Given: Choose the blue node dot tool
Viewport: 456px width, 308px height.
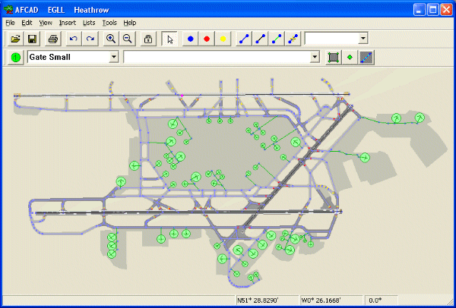Looking at the screenshot, I should click(x=191, y=39).
